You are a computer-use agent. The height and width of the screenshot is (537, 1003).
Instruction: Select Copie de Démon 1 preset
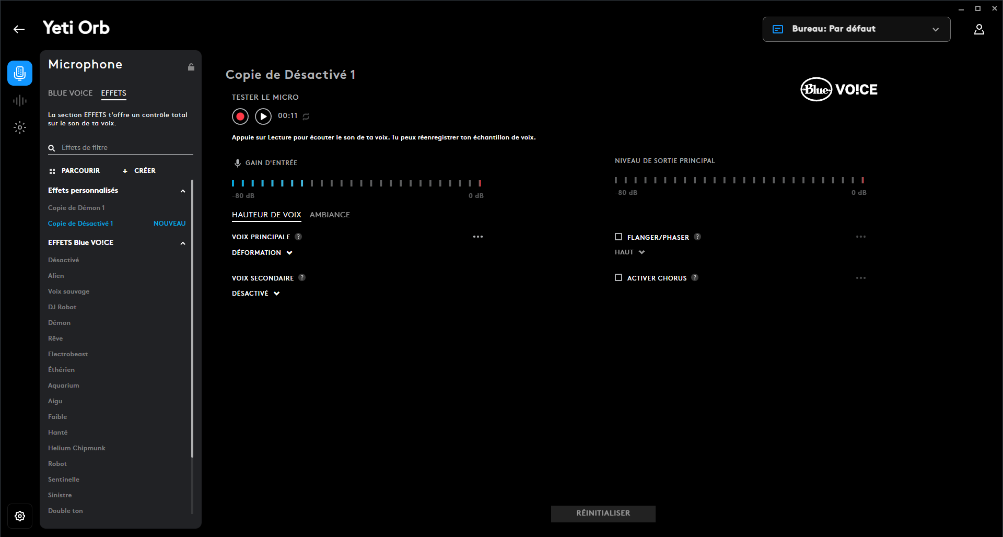pyautogui.click(x=76, y=208)
